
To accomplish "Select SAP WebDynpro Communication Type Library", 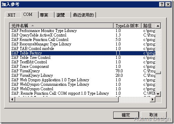I will (83, 84).
